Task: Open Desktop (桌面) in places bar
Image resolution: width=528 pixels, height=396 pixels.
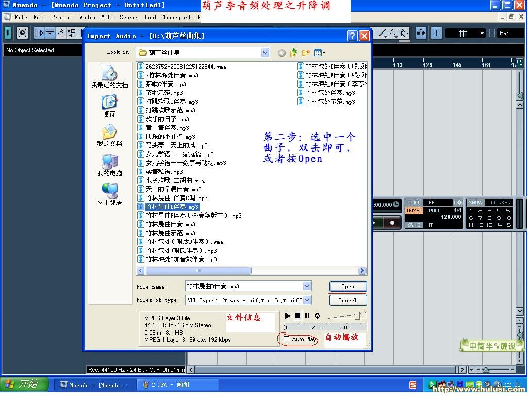Action: (x=109, y=106)
